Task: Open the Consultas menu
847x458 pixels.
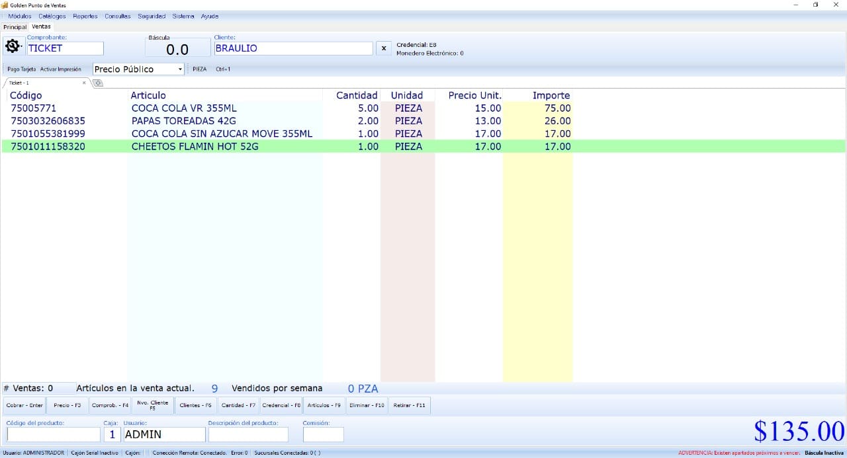Action: coord(118,16)
